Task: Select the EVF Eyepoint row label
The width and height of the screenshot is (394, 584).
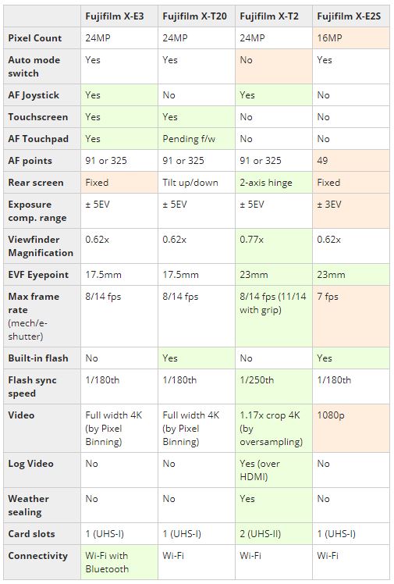Action: 42,275
